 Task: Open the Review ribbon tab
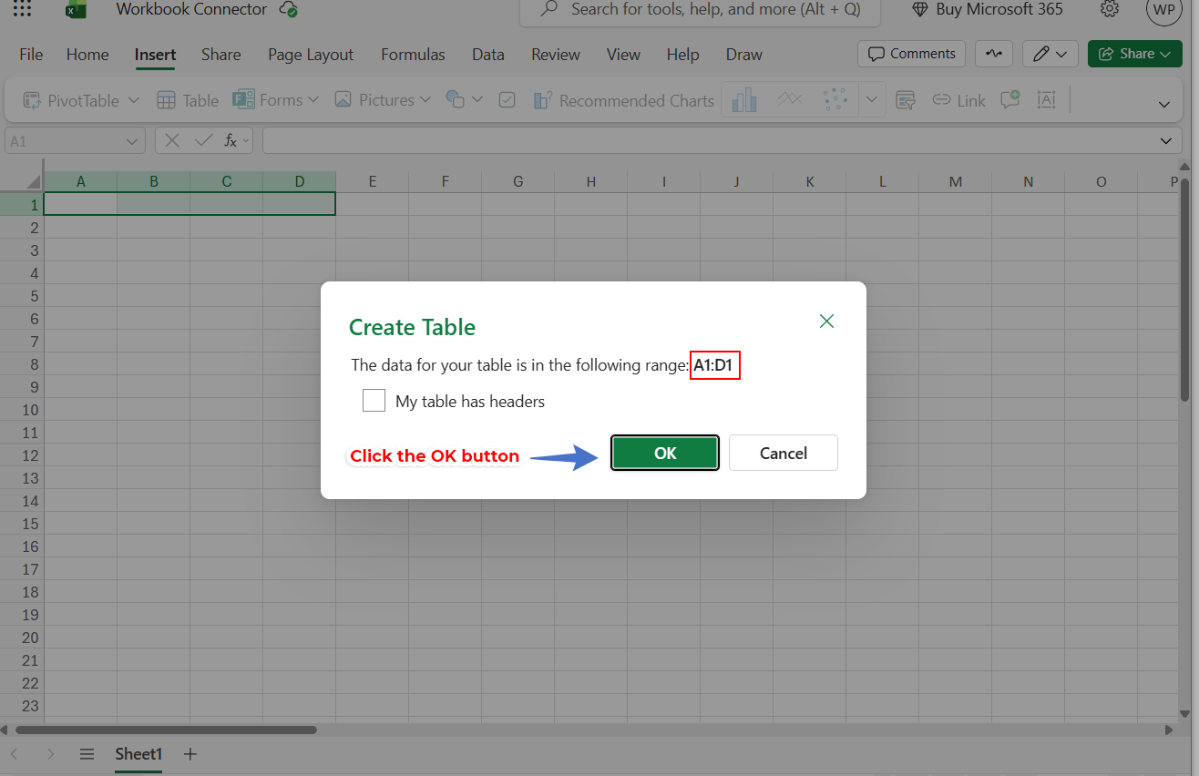tap(555, 55)
